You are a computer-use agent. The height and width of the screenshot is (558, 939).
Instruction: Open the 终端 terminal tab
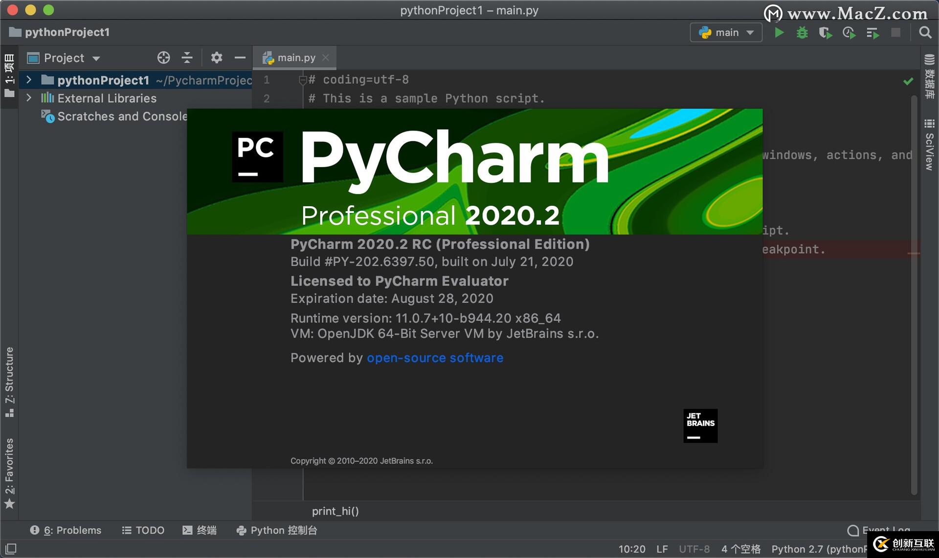point(200,530)
